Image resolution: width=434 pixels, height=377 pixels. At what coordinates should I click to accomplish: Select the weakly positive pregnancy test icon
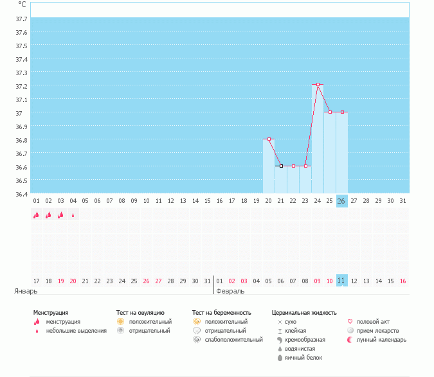(x=196, y=339)
